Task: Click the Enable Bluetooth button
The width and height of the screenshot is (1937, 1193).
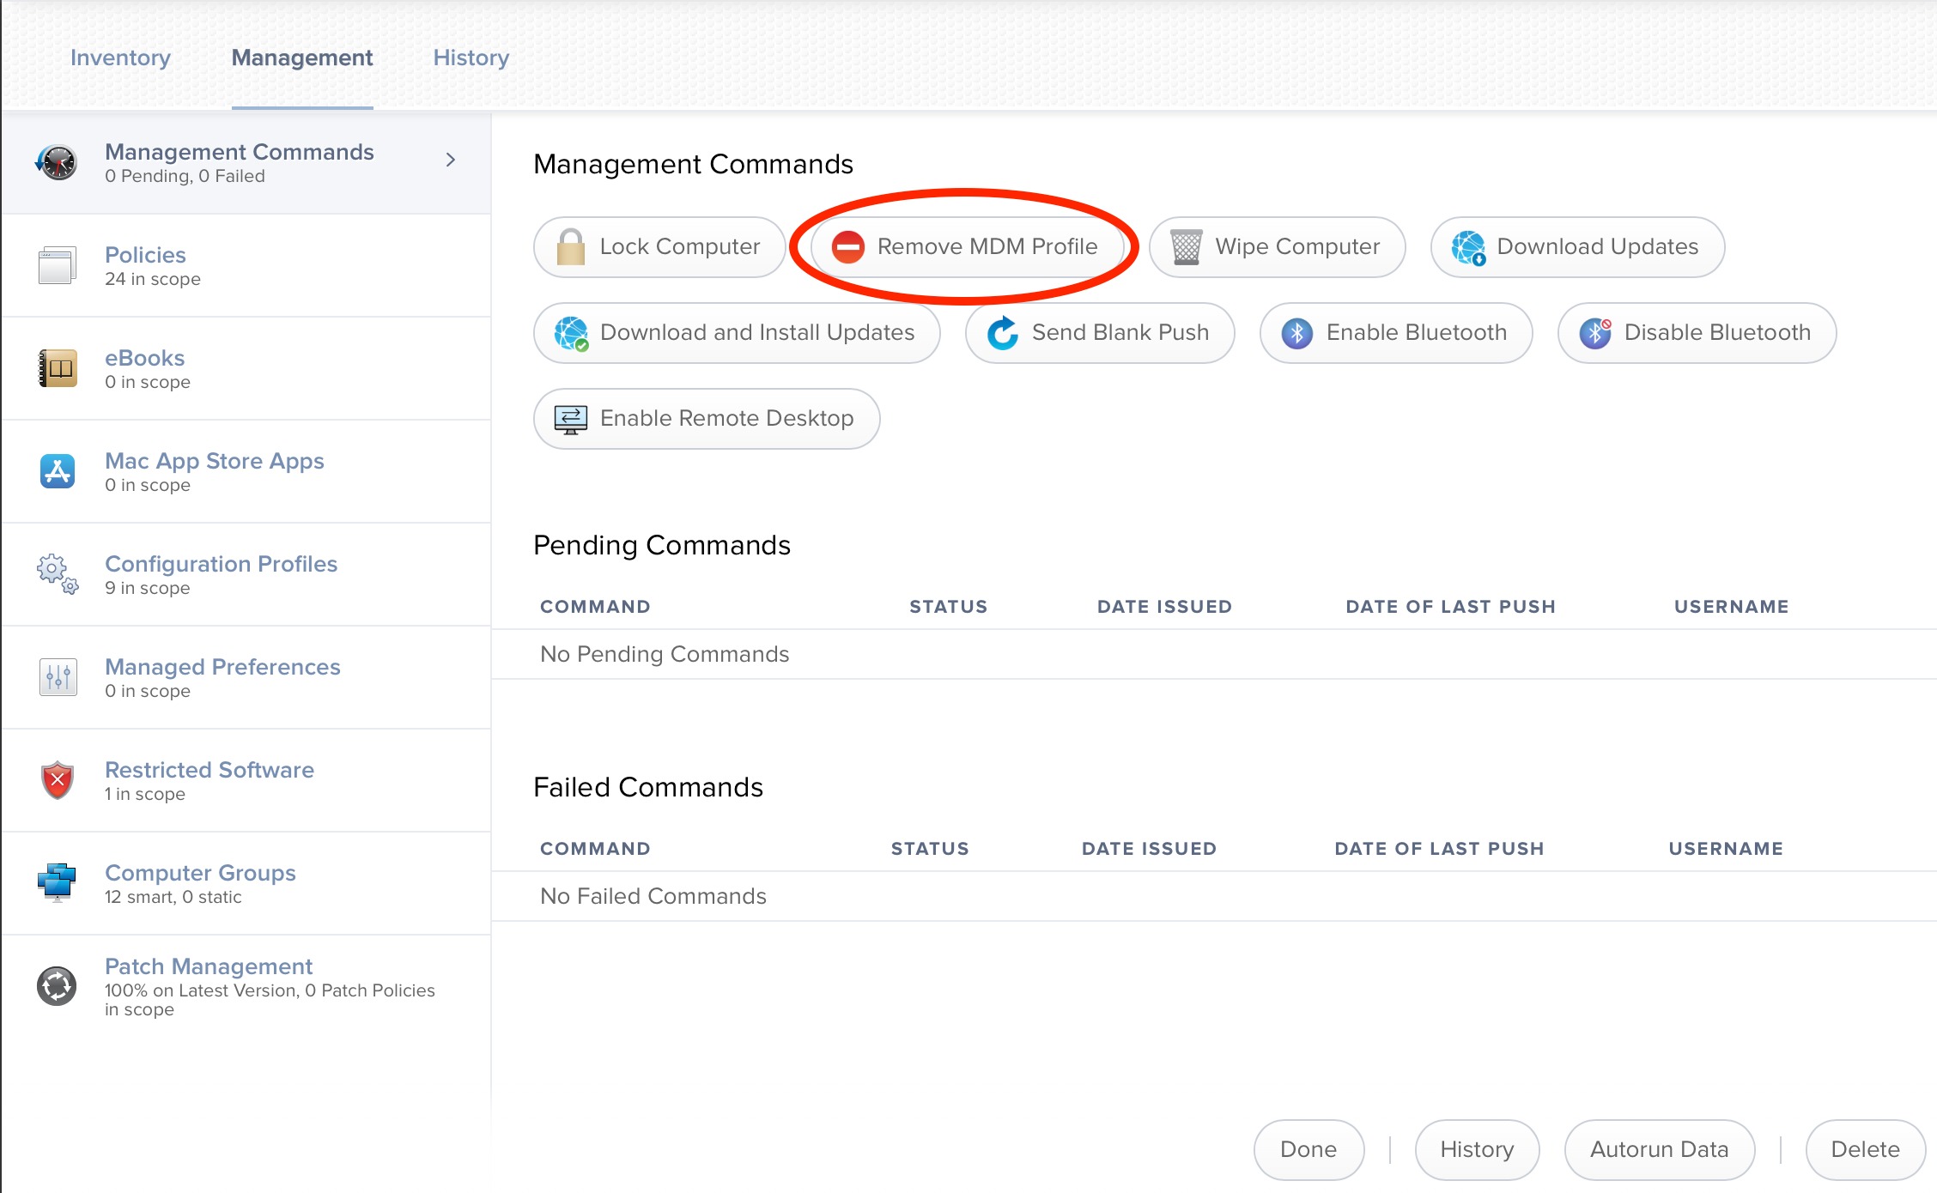Action: click(1396, 333)
